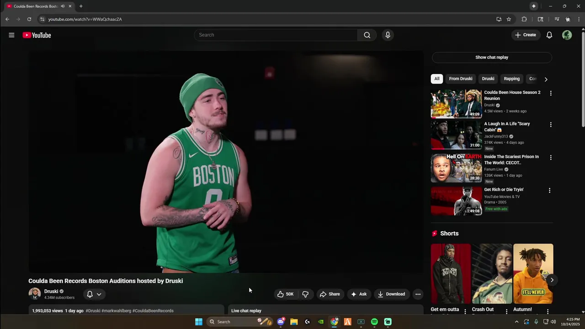Download the video
This screenshot has width=585, height=329.
[391, 294]
